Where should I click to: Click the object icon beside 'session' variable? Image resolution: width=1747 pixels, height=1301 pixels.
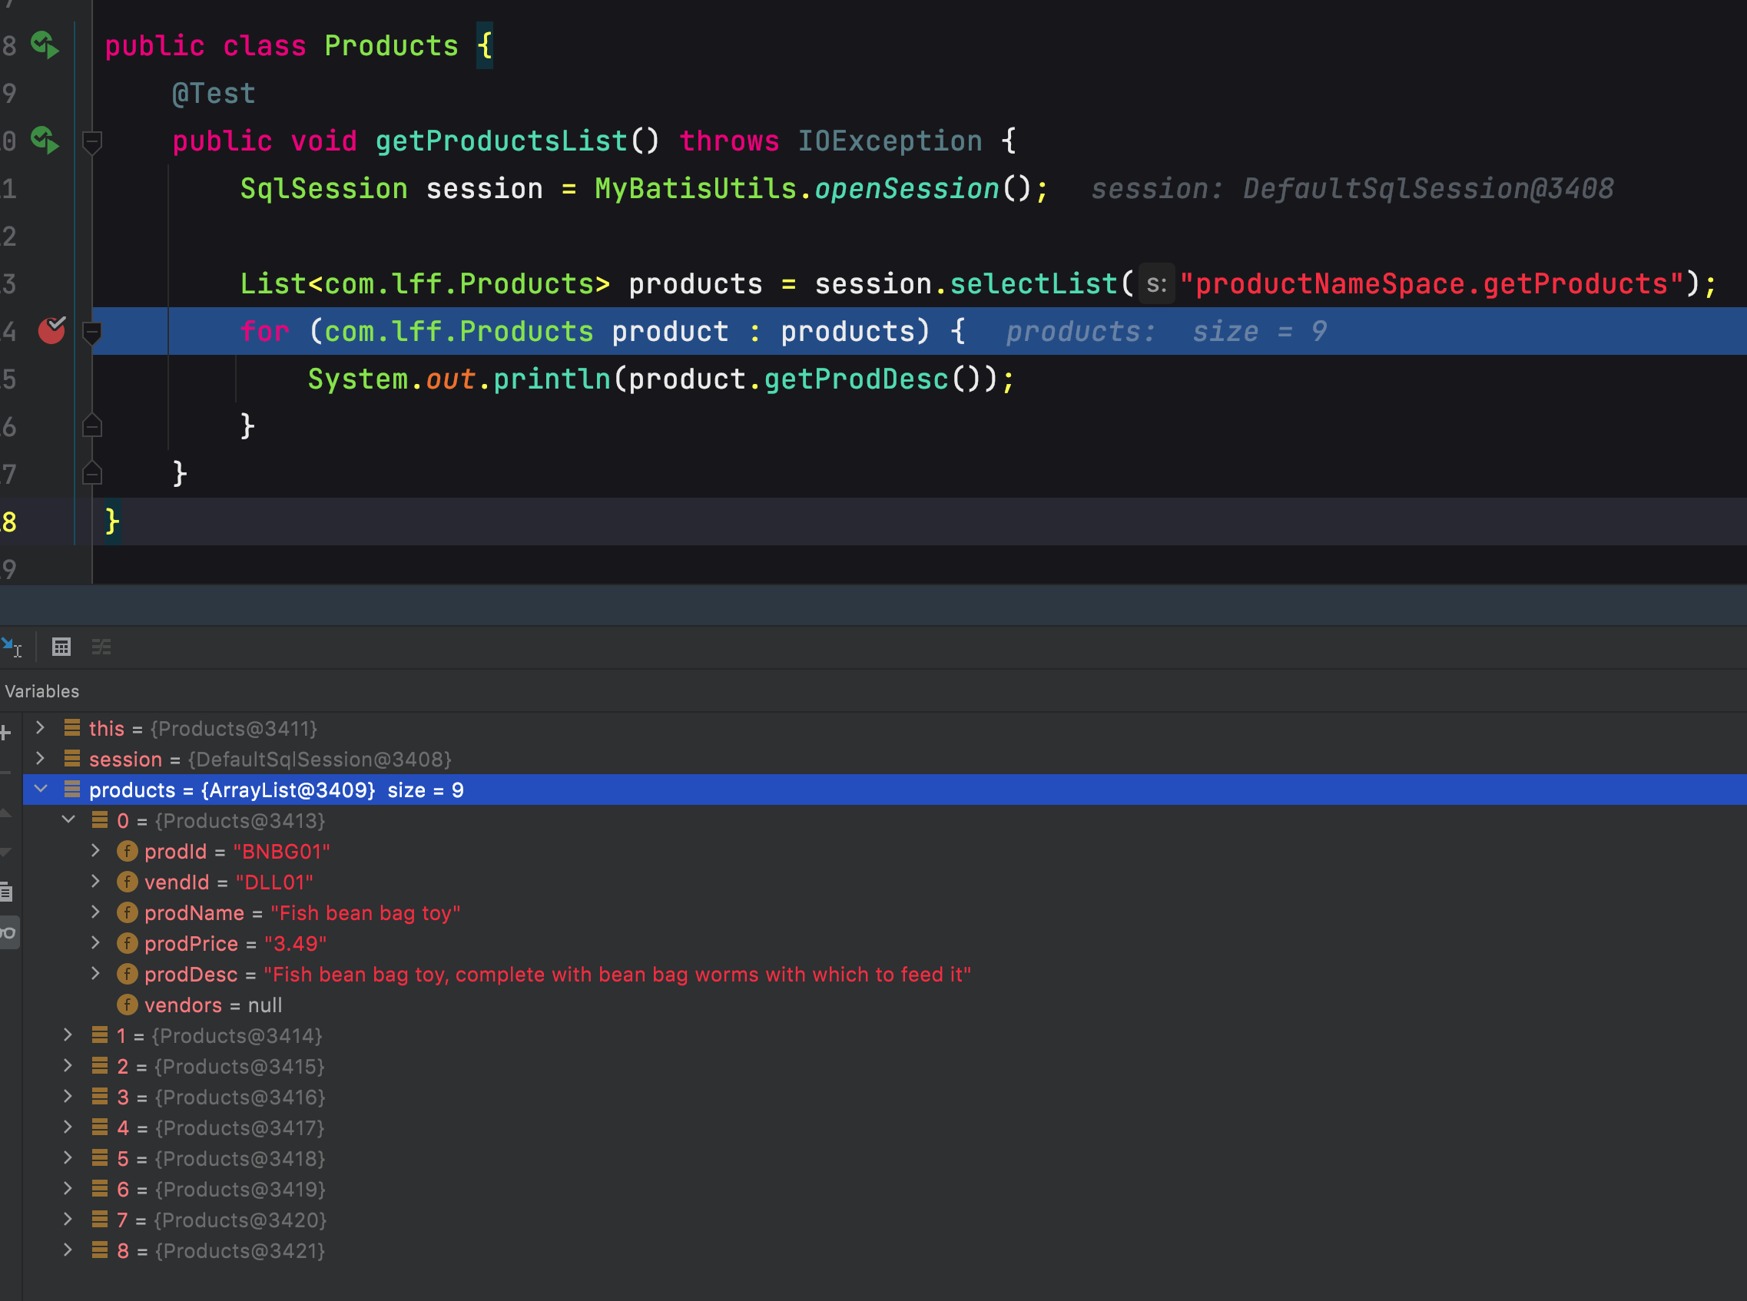point(71,758)
